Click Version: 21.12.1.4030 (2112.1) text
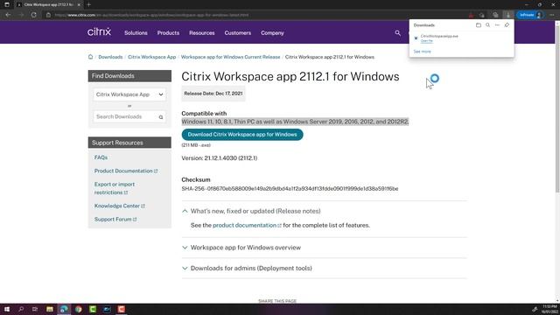 tap(220, 157)
